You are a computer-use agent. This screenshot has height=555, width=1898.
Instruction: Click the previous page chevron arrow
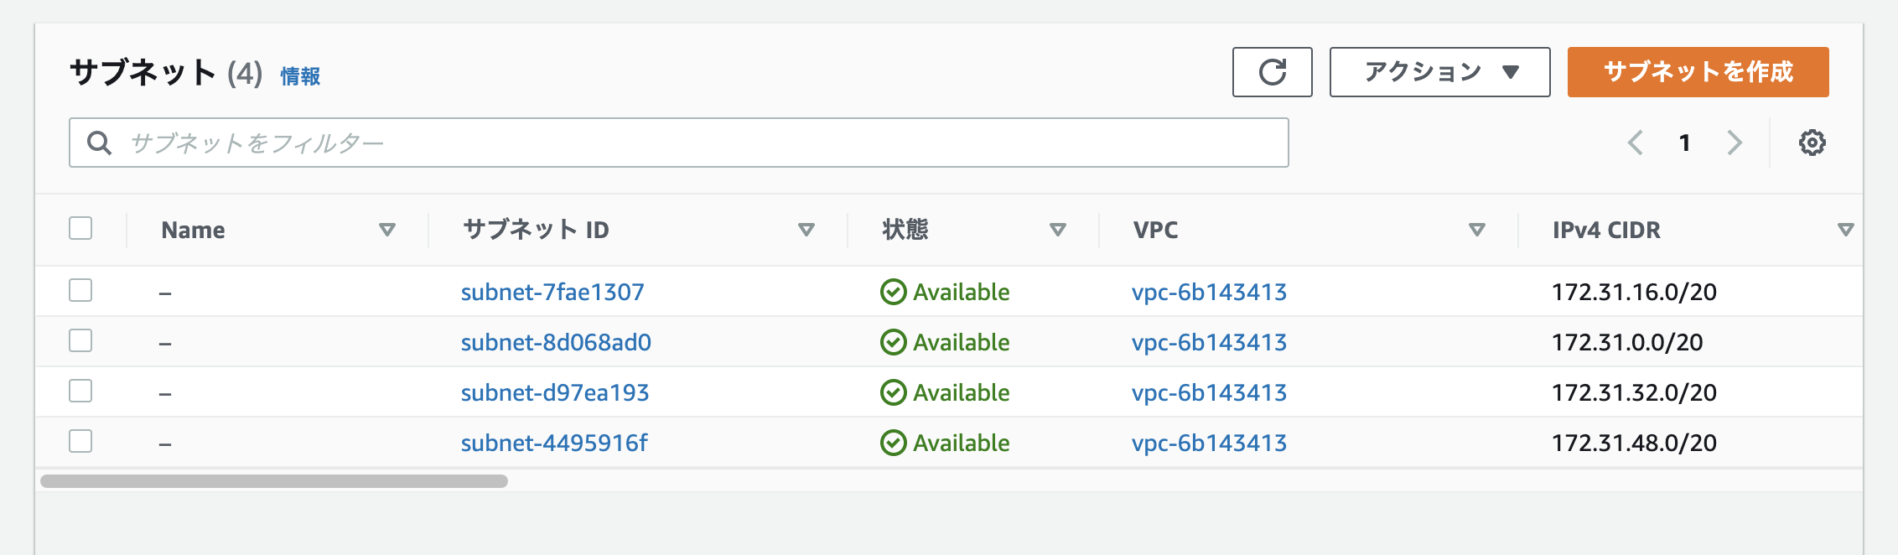click(1634, 142)
